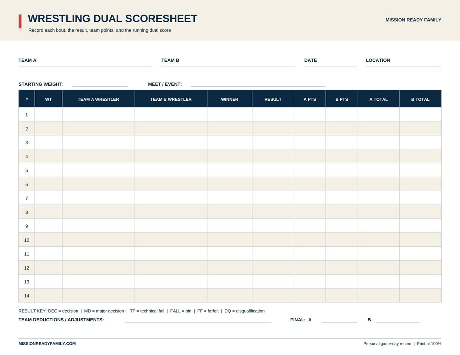Click the Date entry line
Viewport: 460px width, 355px height.
point(330,67)
